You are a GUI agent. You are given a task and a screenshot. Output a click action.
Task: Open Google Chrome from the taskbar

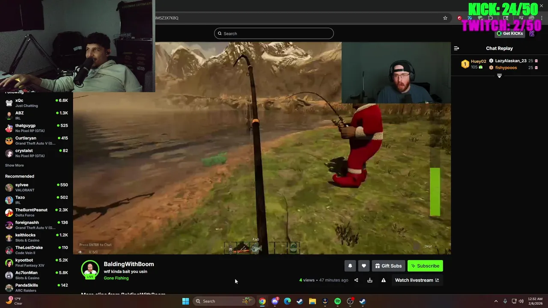262,301
